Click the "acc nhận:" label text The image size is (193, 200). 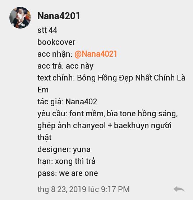pos(55,54)
